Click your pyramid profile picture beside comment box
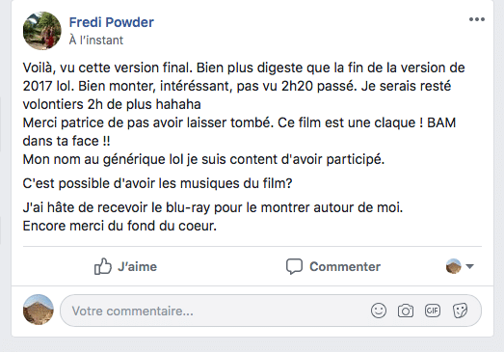 (39, 310)
